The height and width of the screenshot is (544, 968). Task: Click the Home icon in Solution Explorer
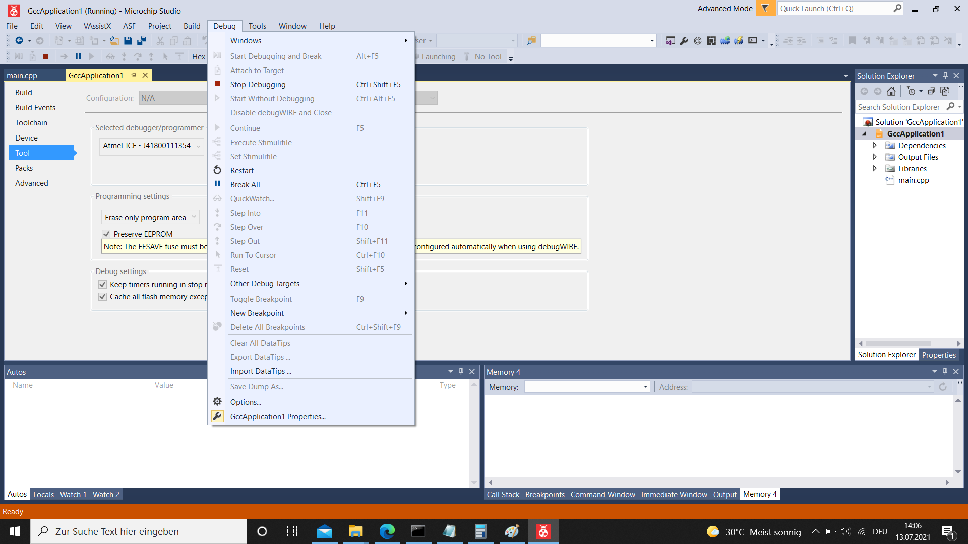coord(891,91)
